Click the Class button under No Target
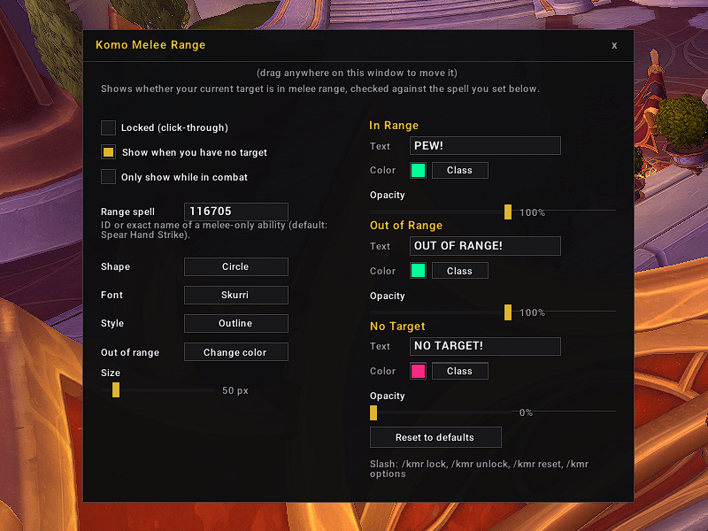The image size is (708, 531). click(459, 371)
